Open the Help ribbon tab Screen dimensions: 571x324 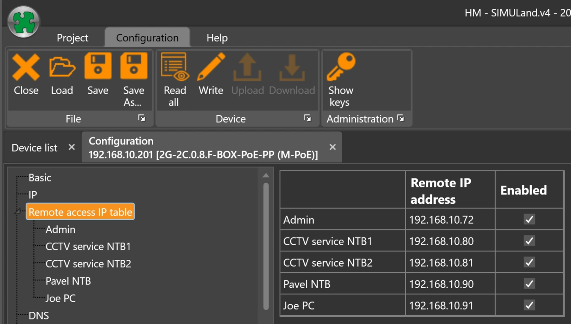tap(217, 38)
